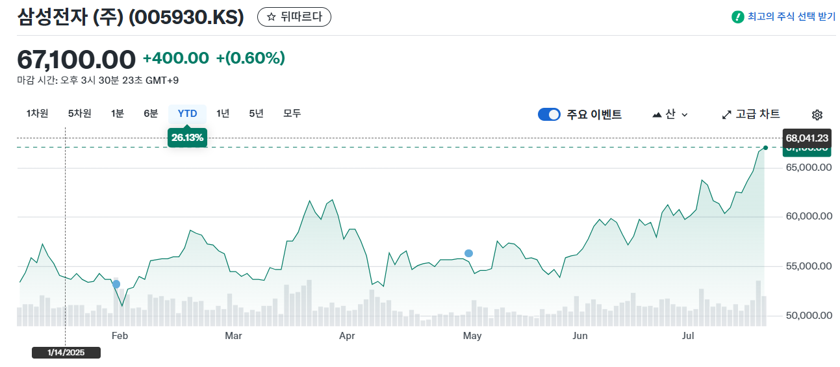
Task: Click the +400.00 price change value
Action: pyautogui.click(x=176, y=58)
